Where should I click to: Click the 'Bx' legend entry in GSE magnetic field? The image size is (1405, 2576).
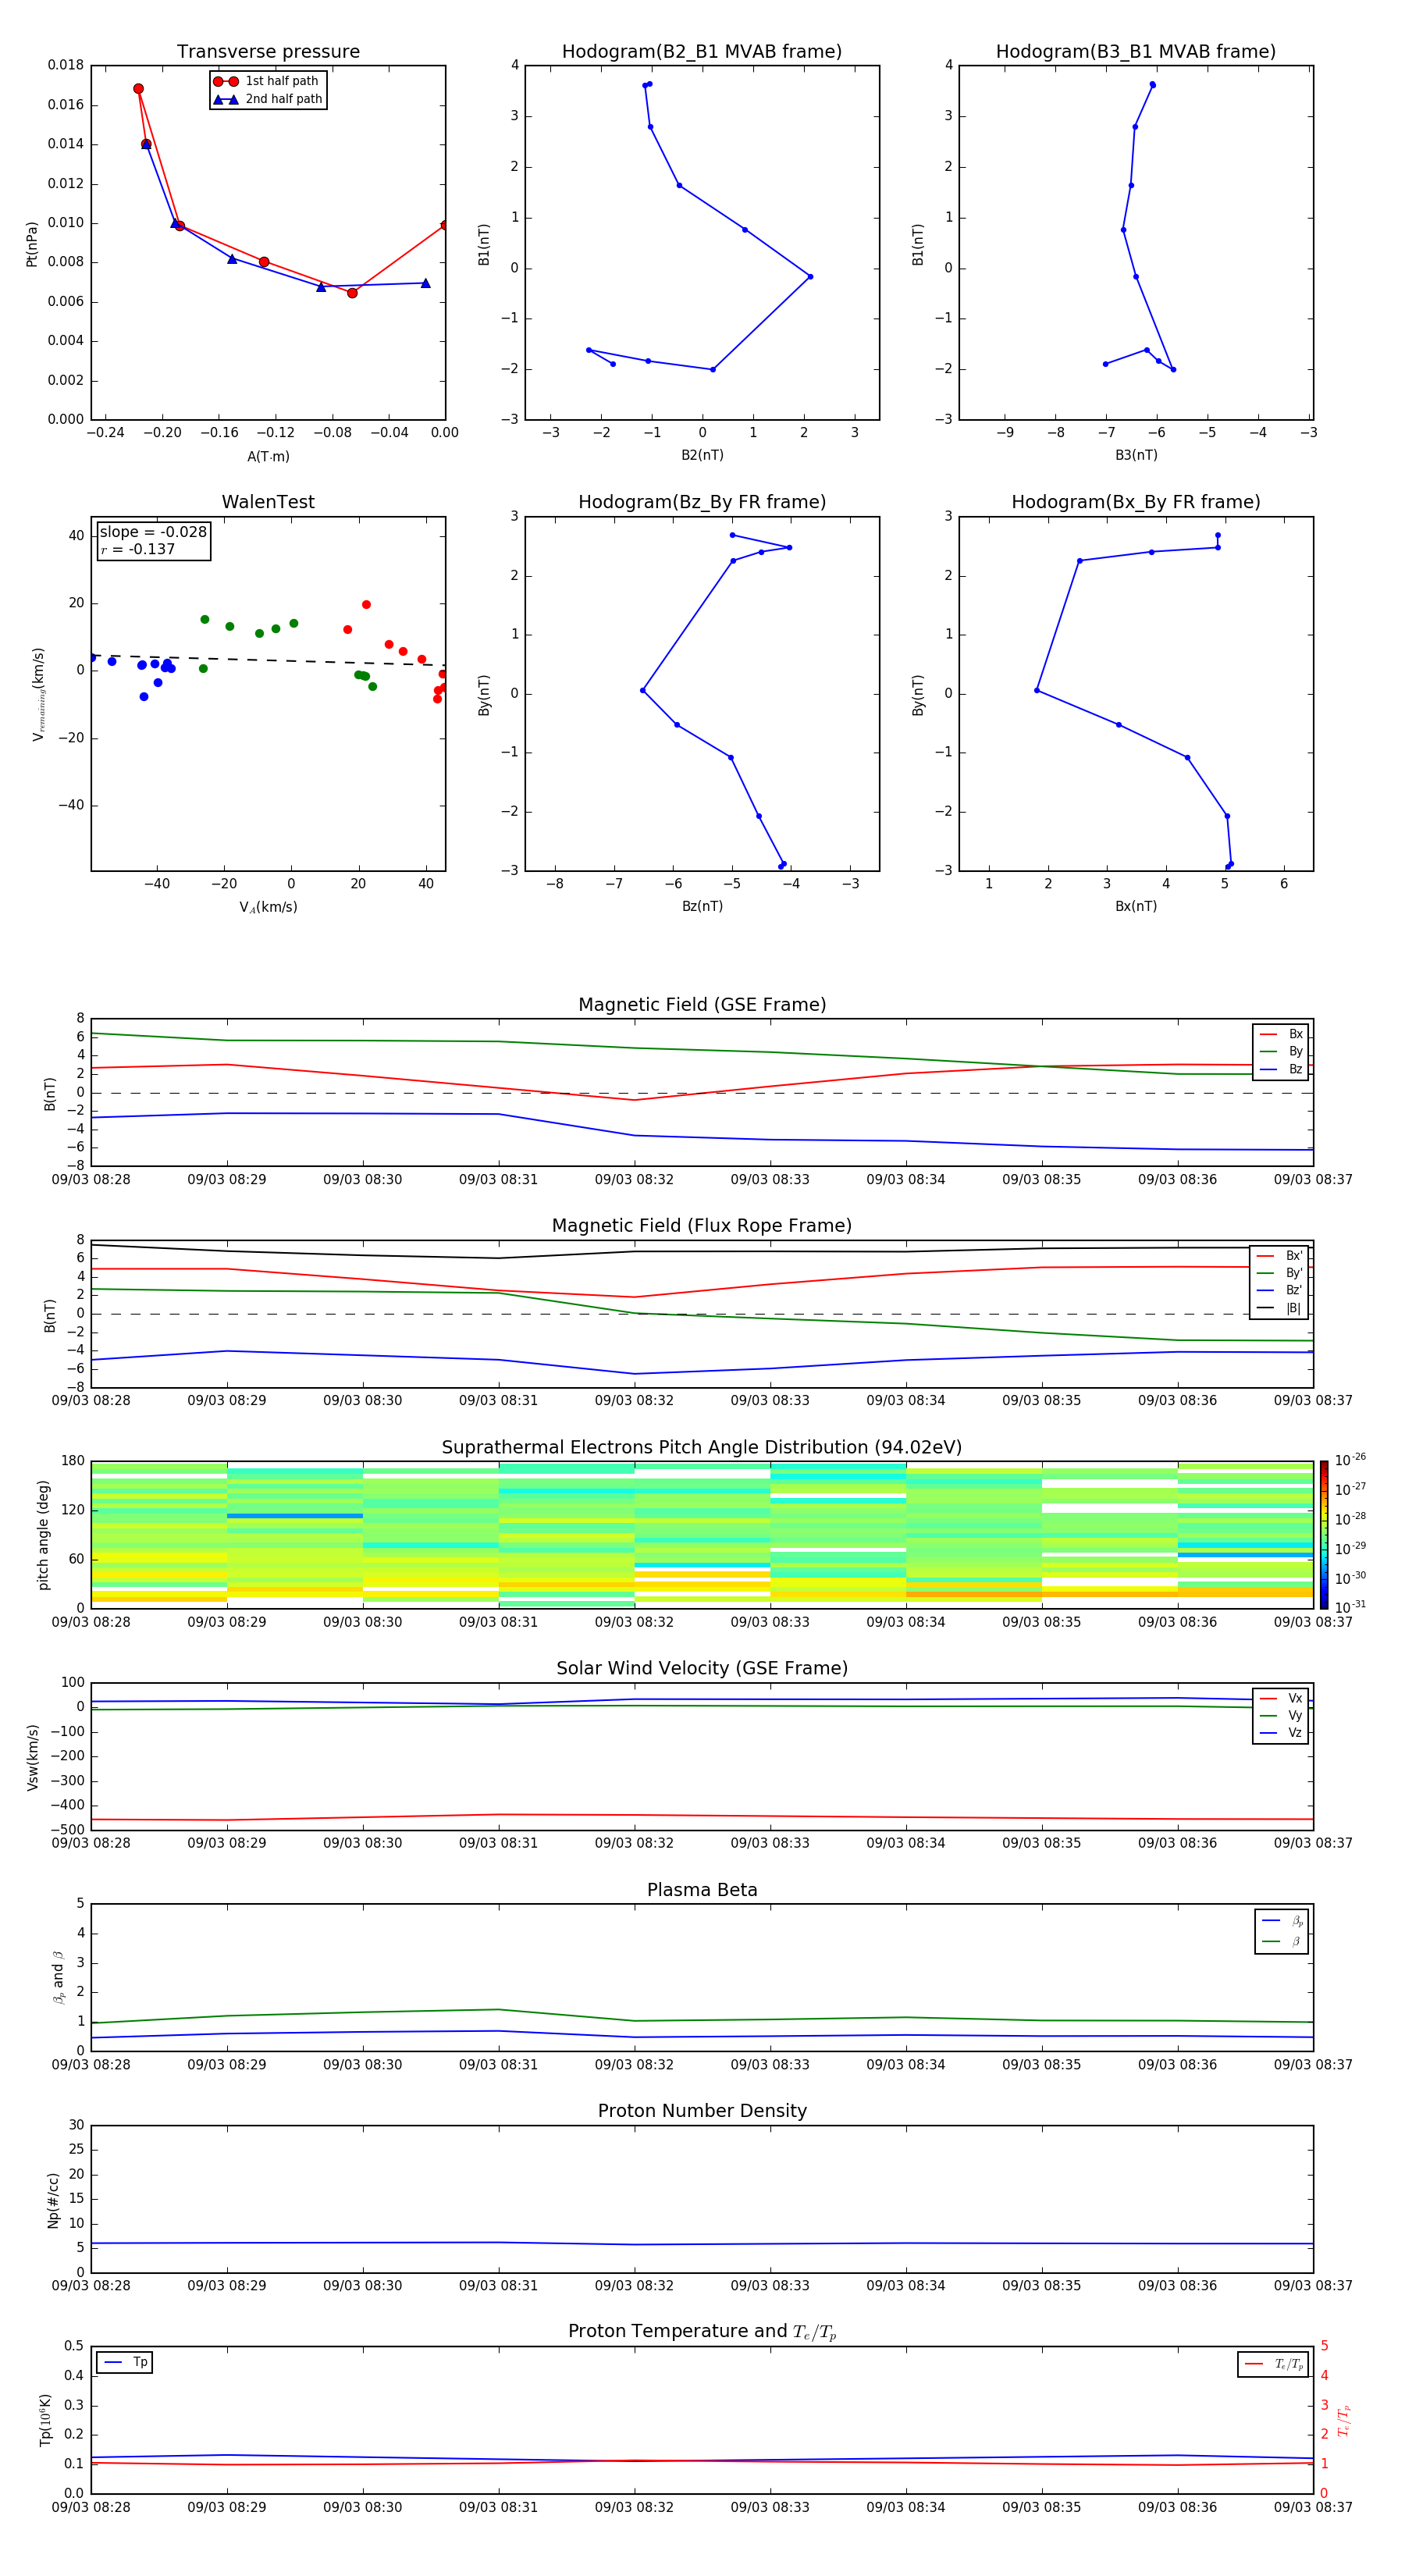1281,1034
